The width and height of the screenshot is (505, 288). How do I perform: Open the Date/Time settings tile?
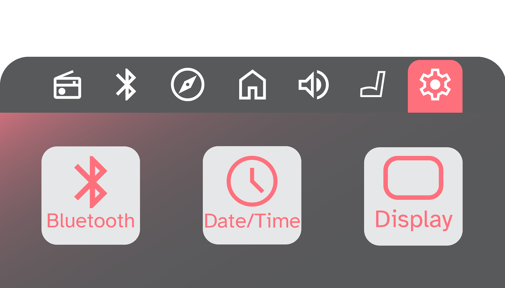(252, 195)
